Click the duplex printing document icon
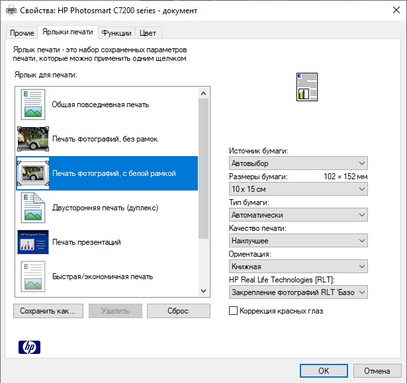407x383 pixels. (33, 208)
